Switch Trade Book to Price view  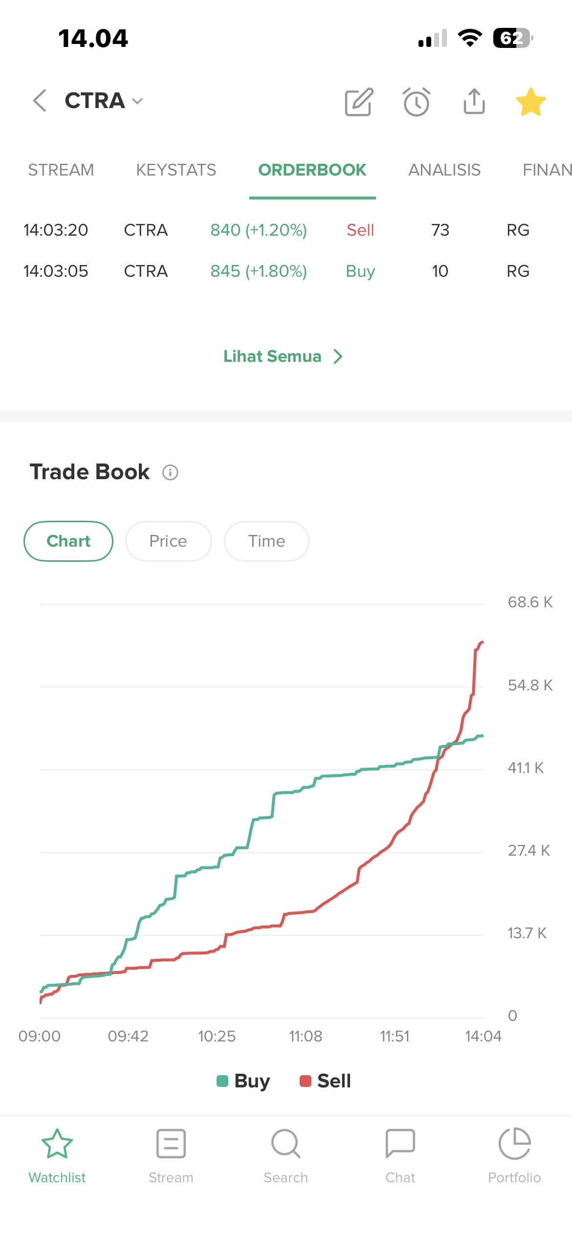(x=168, y=541)
